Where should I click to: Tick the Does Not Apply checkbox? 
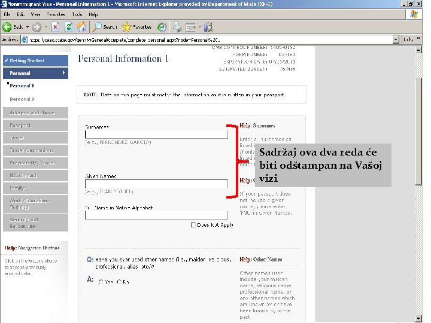click(193, 225)
